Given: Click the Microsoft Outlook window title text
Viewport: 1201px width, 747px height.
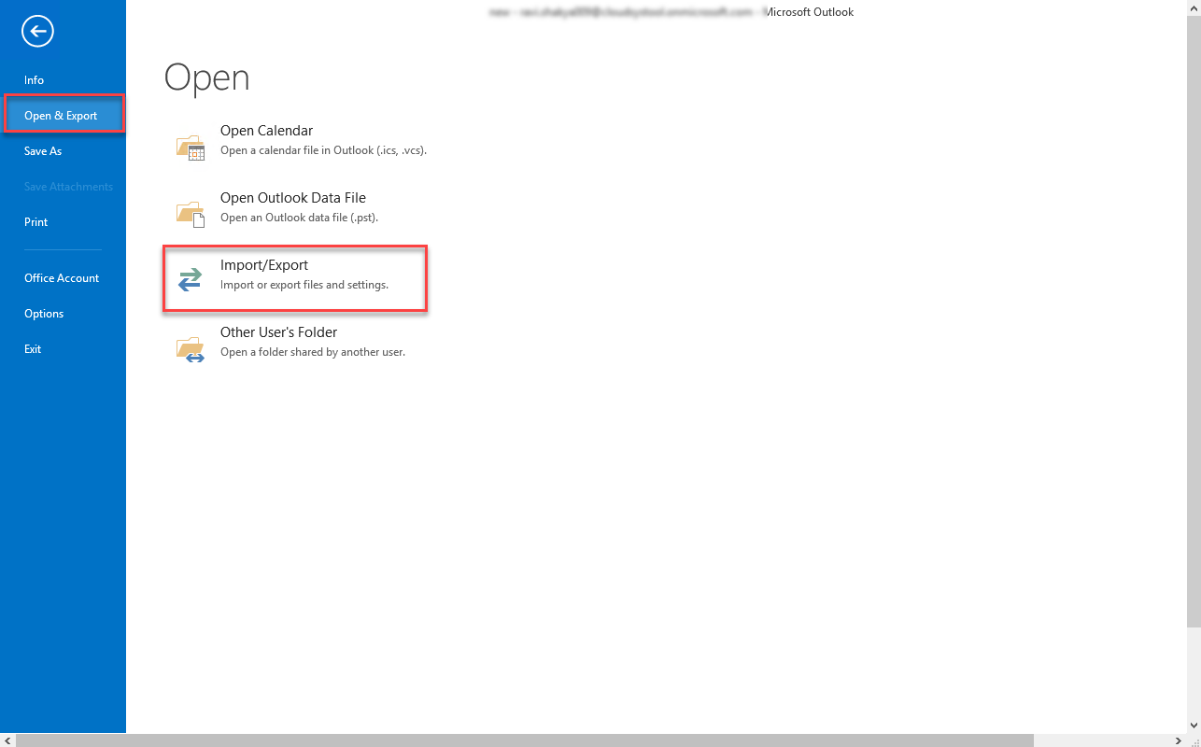Looking at the screenshot, I should click(x=809, y=12).
